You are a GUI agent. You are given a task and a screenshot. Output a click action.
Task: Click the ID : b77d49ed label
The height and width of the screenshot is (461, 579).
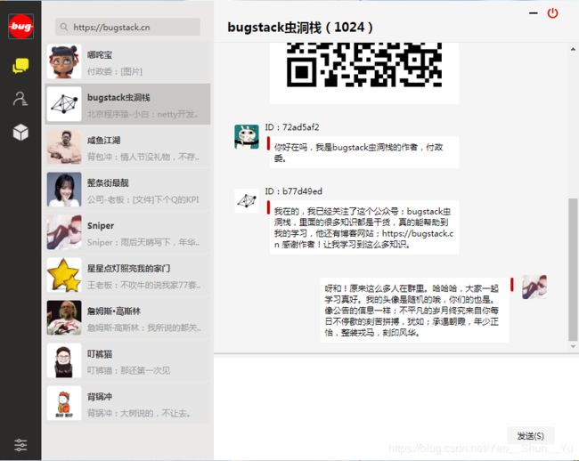click(294, 191)
